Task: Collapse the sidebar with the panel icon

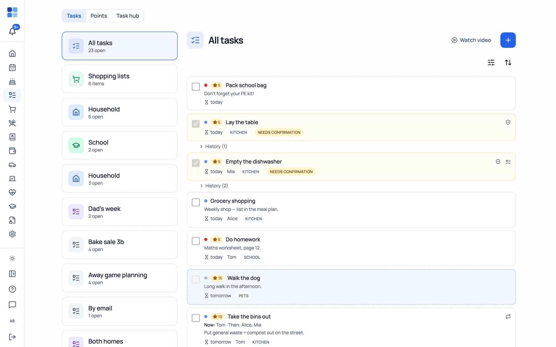Action: pos(12,274)
